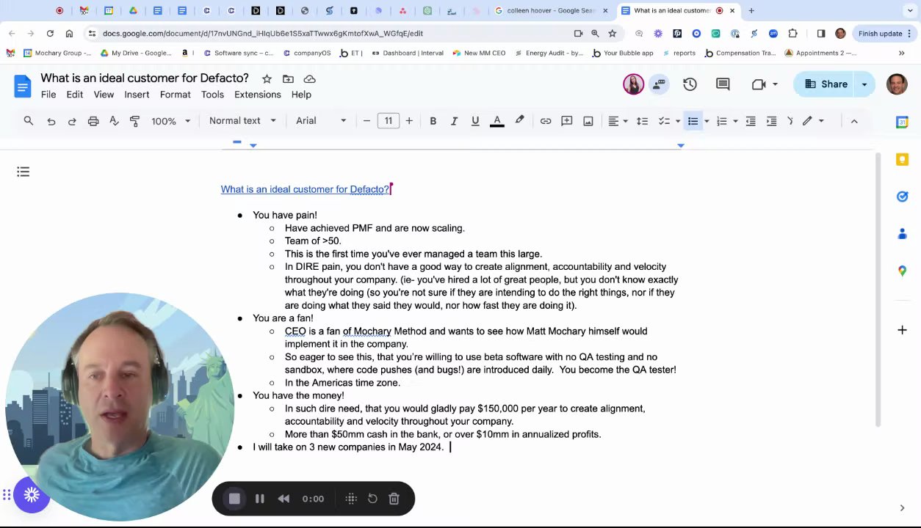Viewport: 921px width, 528px height.
Task: Decrease the indent
Action: pos(751,121)
